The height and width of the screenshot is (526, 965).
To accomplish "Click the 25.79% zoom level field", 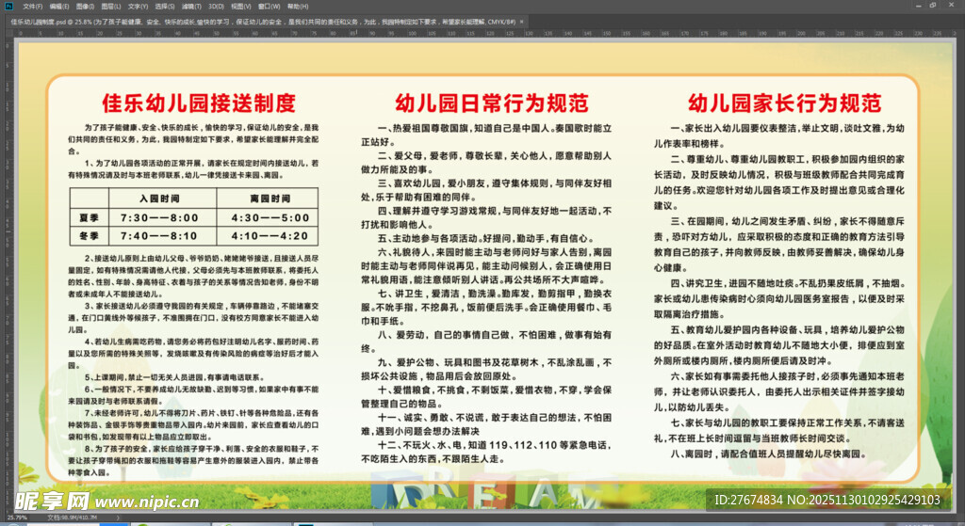I will pos(17,518).
